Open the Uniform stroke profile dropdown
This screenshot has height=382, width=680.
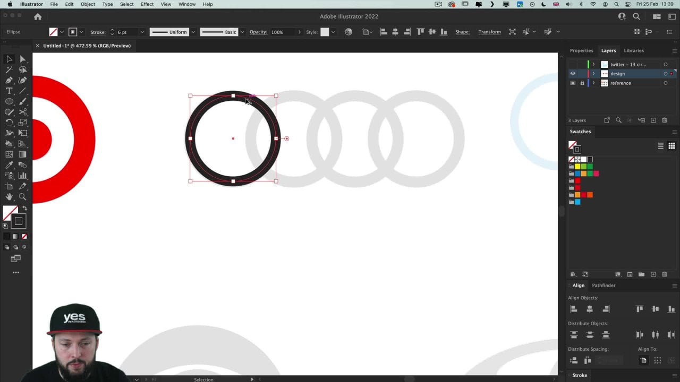(193, 32)
